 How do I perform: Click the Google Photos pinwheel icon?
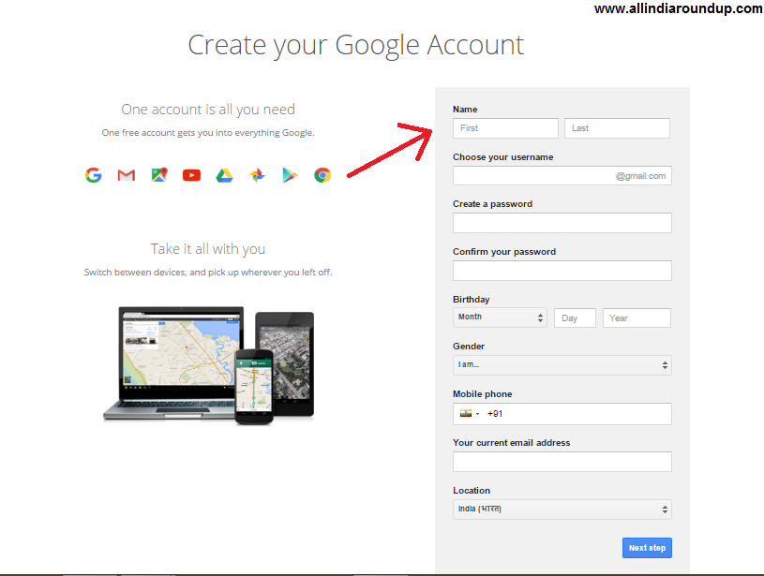tap(257, 175)
